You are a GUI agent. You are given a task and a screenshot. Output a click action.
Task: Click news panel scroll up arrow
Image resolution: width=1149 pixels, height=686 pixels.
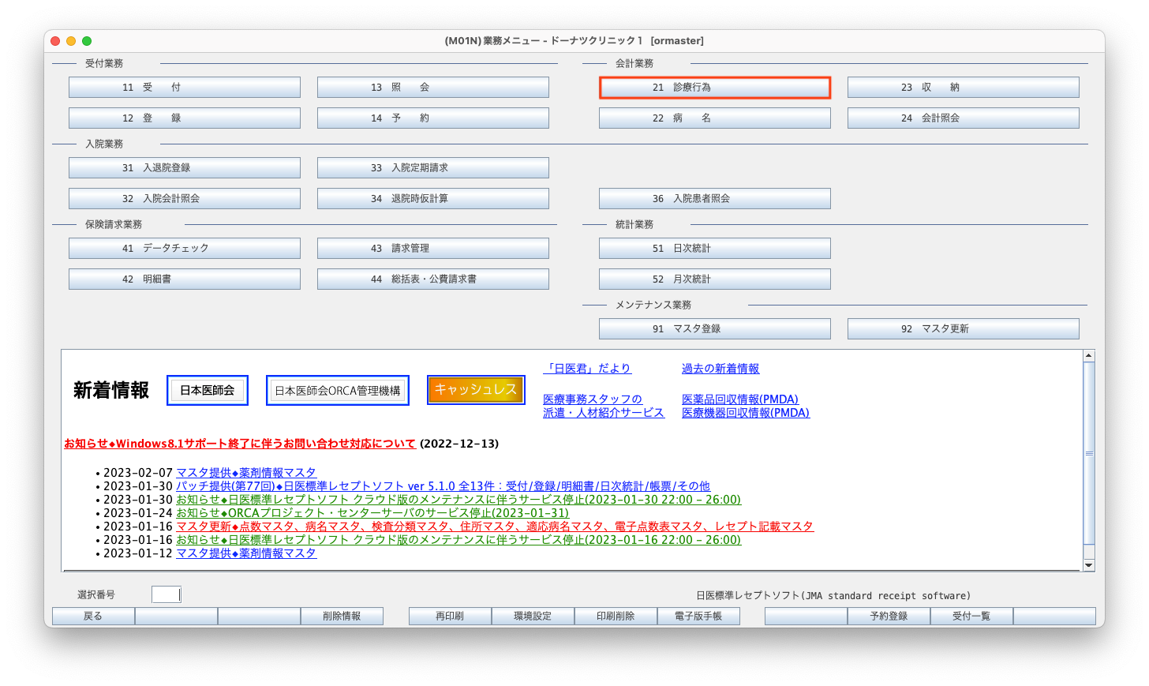pos(1089,356)
